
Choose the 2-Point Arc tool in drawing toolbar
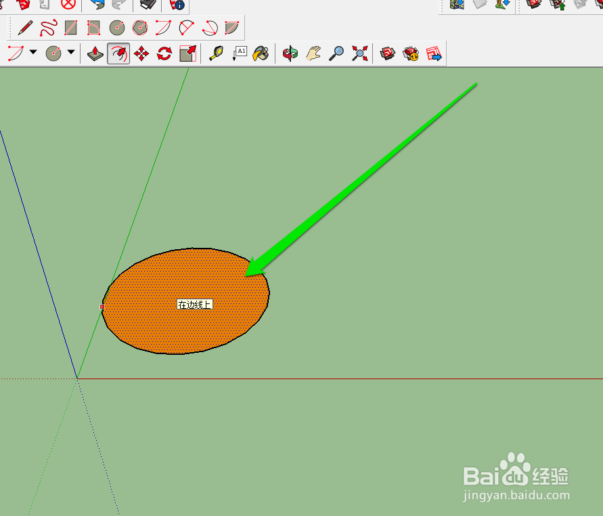[163, 28]
